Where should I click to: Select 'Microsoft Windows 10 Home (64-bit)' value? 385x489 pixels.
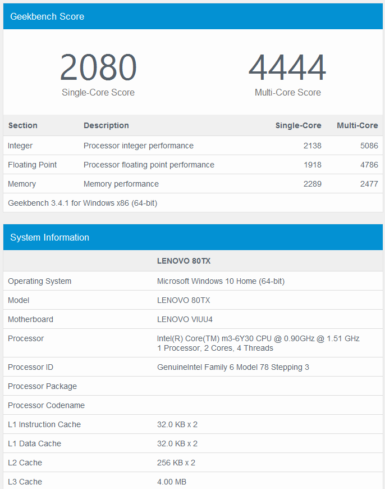(221, 281)
